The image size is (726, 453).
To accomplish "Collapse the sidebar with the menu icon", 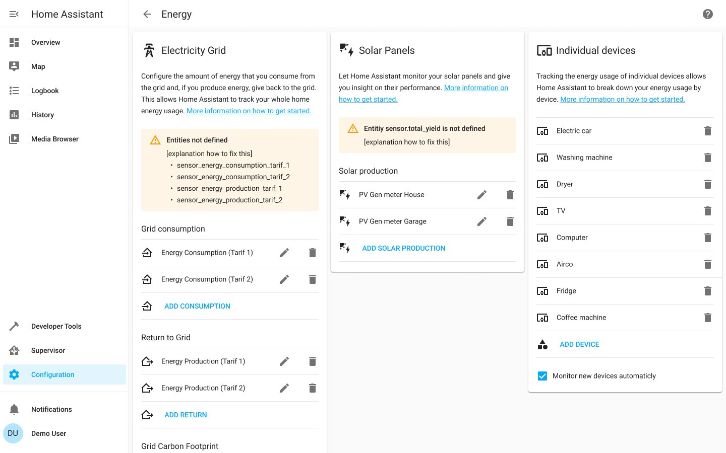I will tap(14, 14).
